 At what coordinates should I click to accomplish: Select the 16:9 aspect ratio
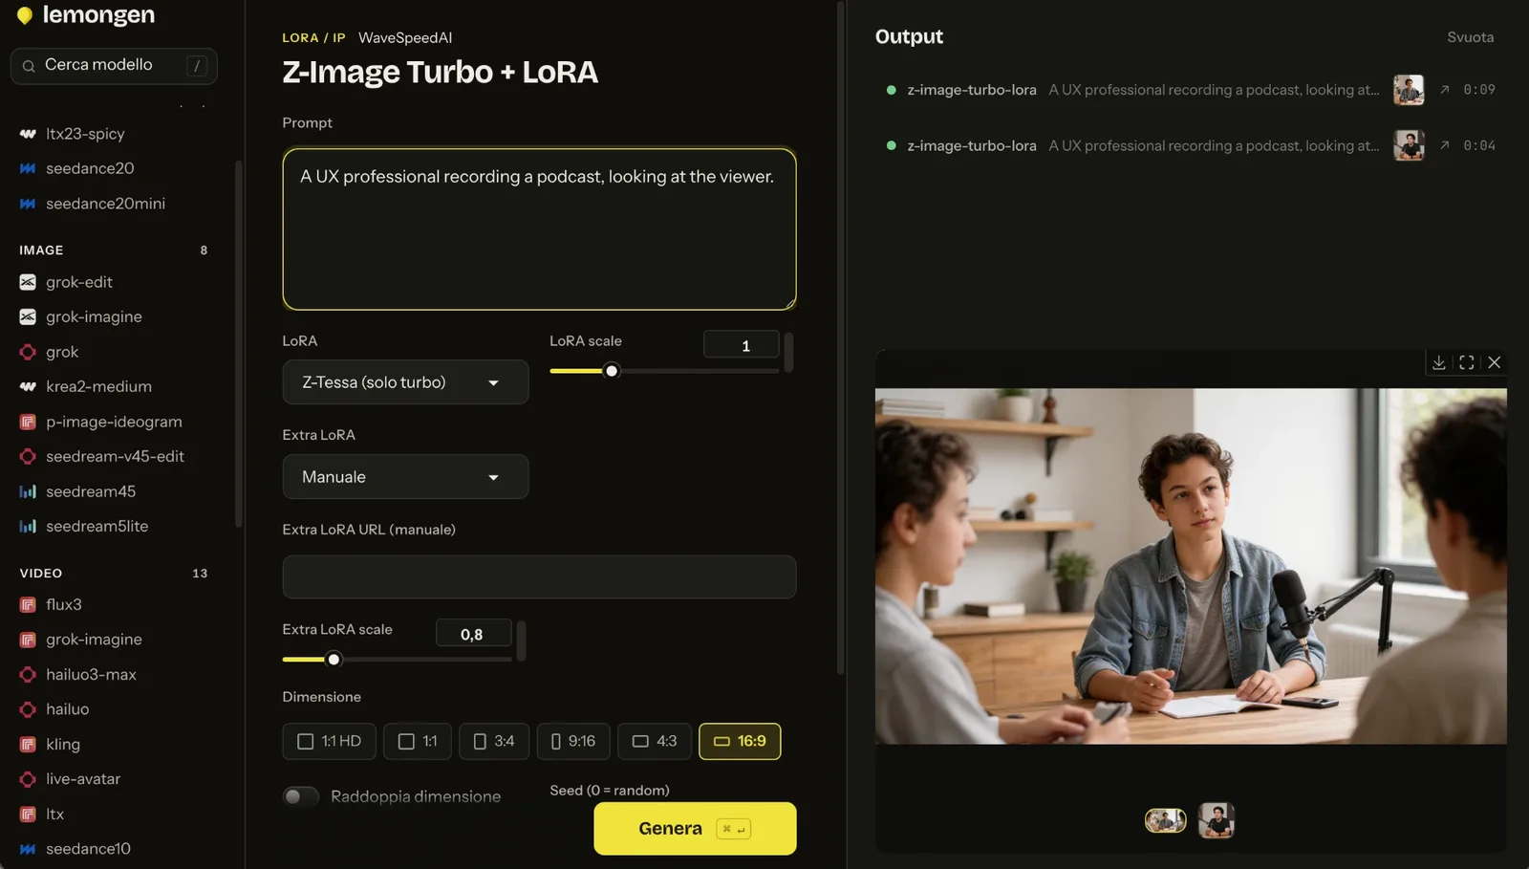(740, 741)
